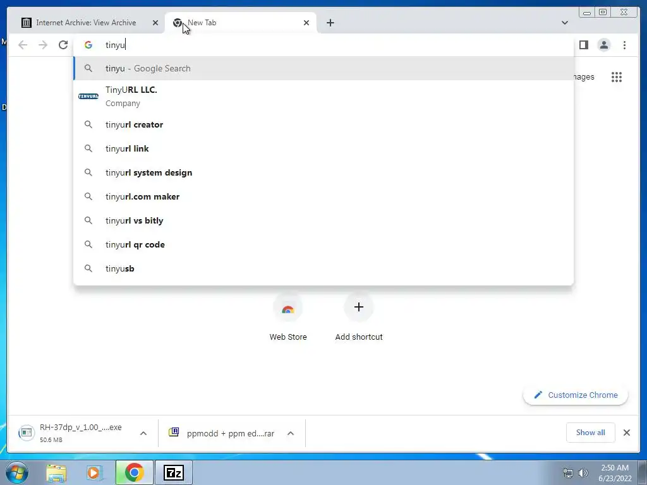Image resolution: width=647 pixels, height=485 pixels.
Task: Open 7-Zip from the taskbar
Action: tap(173, 472)
